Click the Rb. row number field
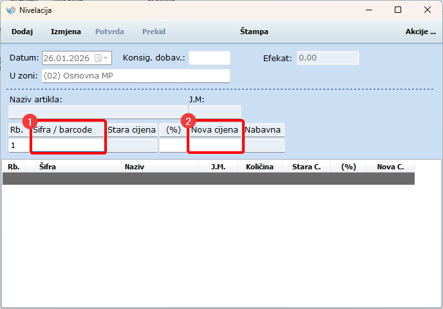This screenshot has height=309, width=443. coord(17,145)
